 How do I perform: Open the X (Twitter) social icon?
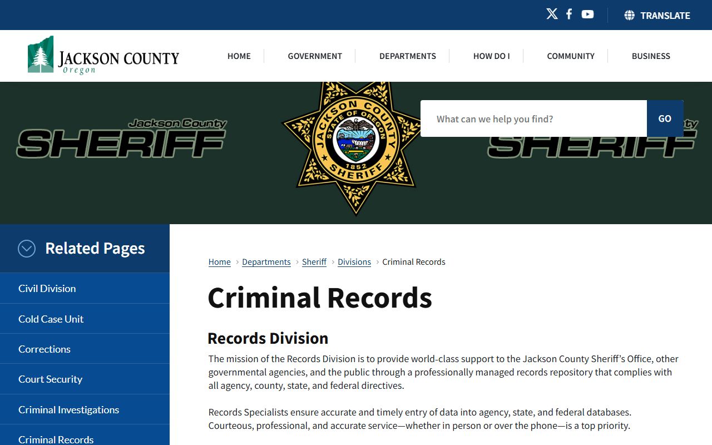click(x=552, y=14)
